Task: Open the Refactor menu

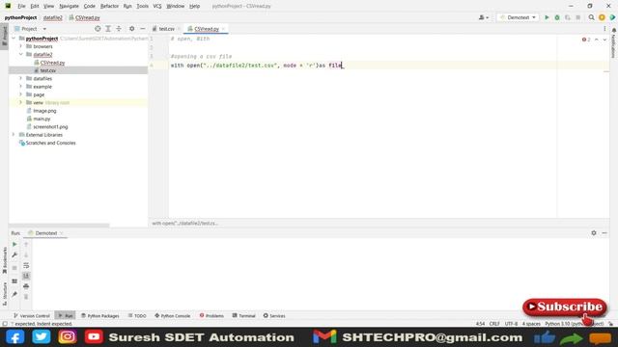Action: tap(109, 6)
